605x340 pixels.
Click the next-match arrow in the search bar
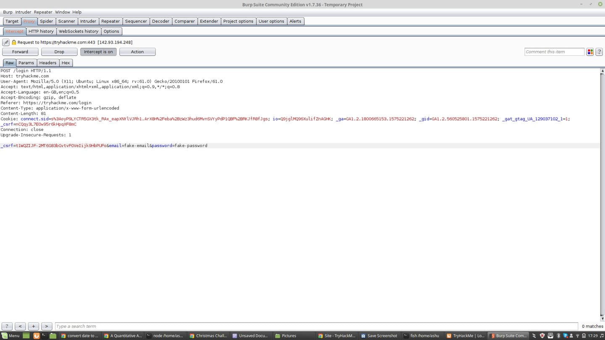pos(47,326)
